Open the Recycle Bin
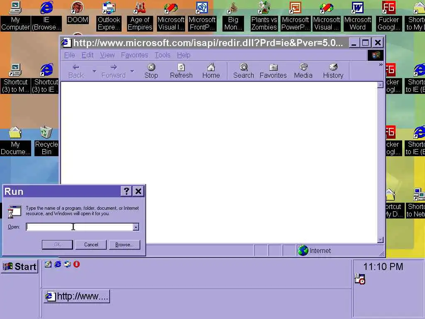 [x=46, y=140]
